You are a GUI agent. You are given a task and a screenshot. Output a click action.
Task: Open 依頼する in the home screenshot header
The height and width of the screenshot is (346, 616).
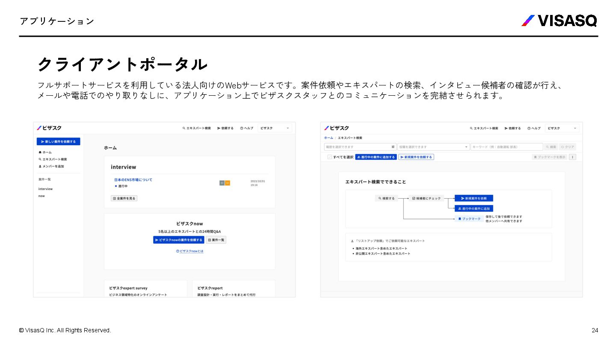[x=225, y=128]
